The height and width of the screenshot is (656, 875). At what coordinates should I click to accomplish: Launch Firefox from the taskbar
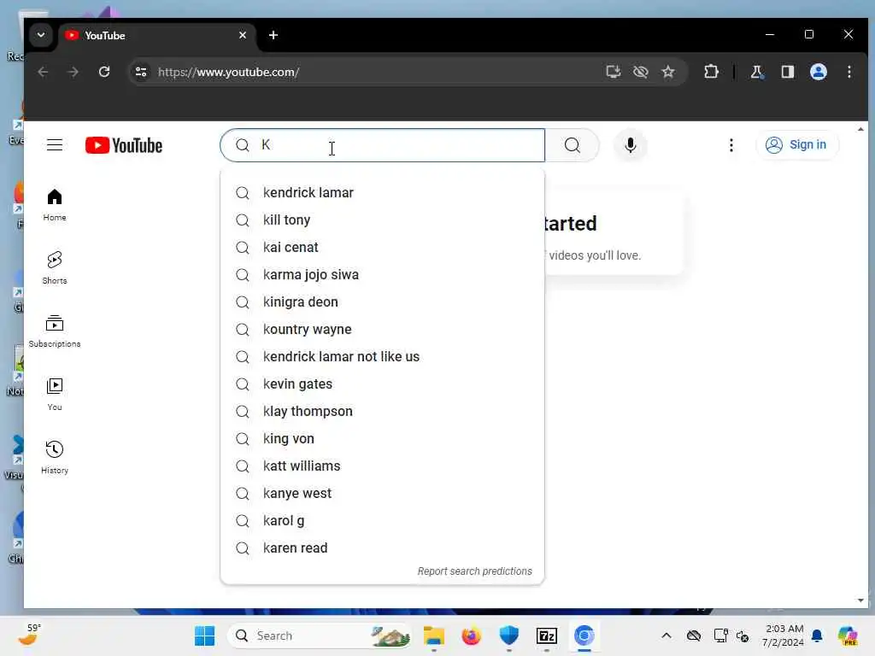pyautogui.click(x=472, y=635)
